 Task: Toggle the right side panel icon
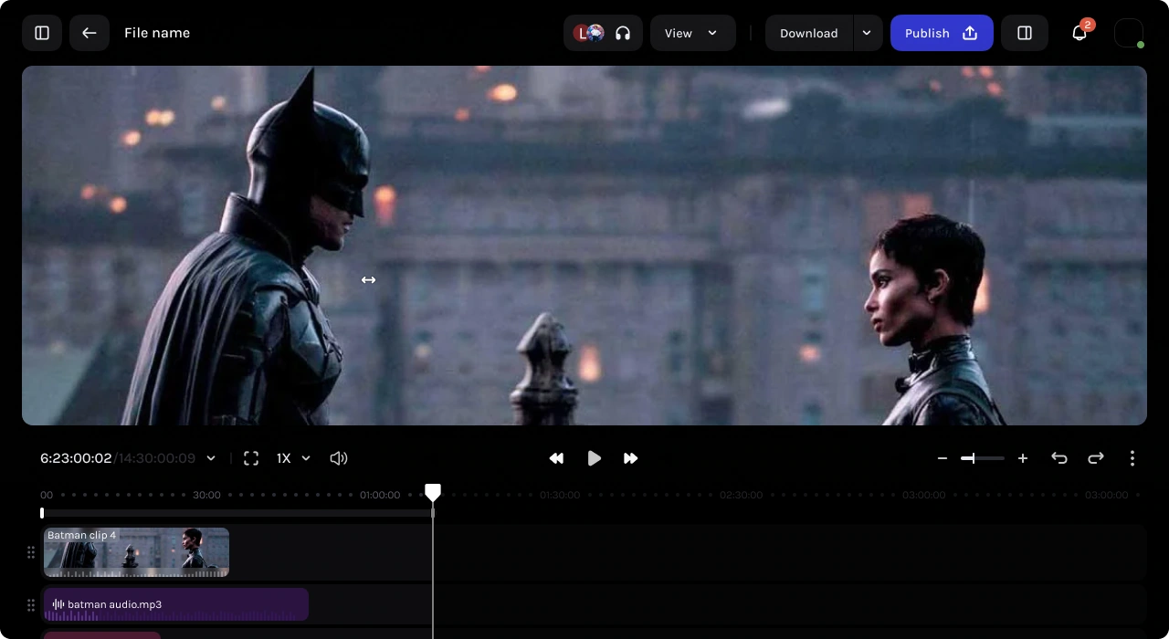[1025, 33]
